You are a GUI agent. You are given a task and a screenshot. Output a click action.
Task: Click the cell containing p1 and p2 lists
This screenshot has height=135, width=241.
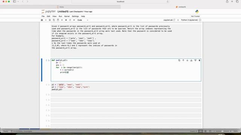pos(126,87)
